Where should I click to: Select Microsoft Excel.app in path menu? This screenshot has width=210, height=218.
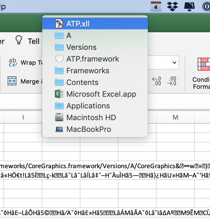[95, 94]
